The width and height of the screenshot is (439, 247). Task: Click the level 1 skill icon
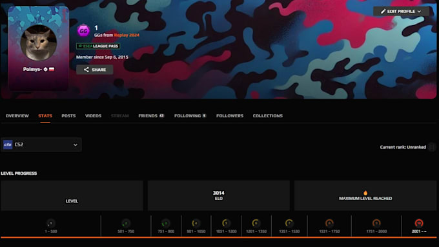tap(50, 223)
